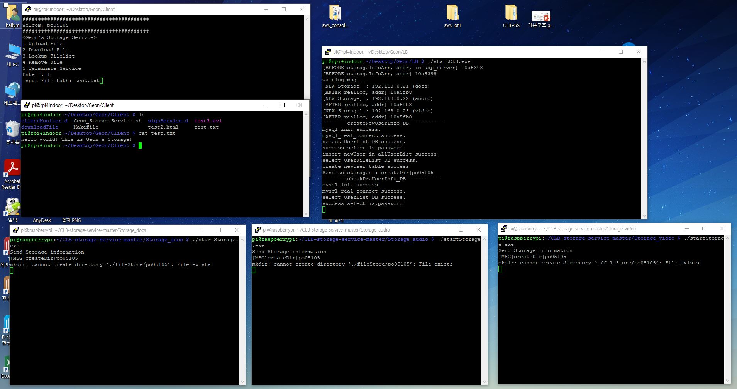Maximize the top Geon/Client menu window
Image resolution: width=737 pixels, height=389 pixels.
pos(284,9)
